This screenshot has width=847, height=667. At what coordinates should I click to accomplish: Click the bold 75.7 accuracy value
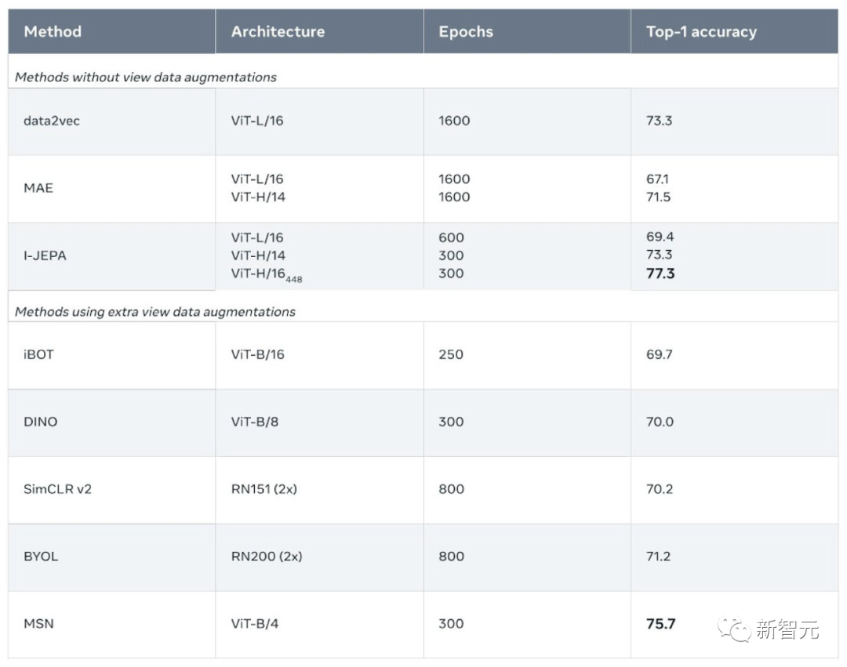click(x=660, y=624)
